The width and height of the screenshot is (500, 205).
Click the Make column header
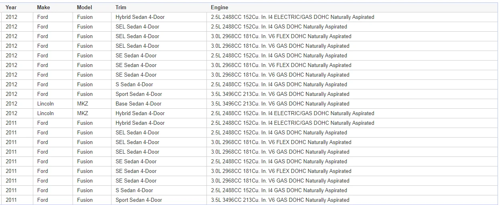(x=43, y=7)
